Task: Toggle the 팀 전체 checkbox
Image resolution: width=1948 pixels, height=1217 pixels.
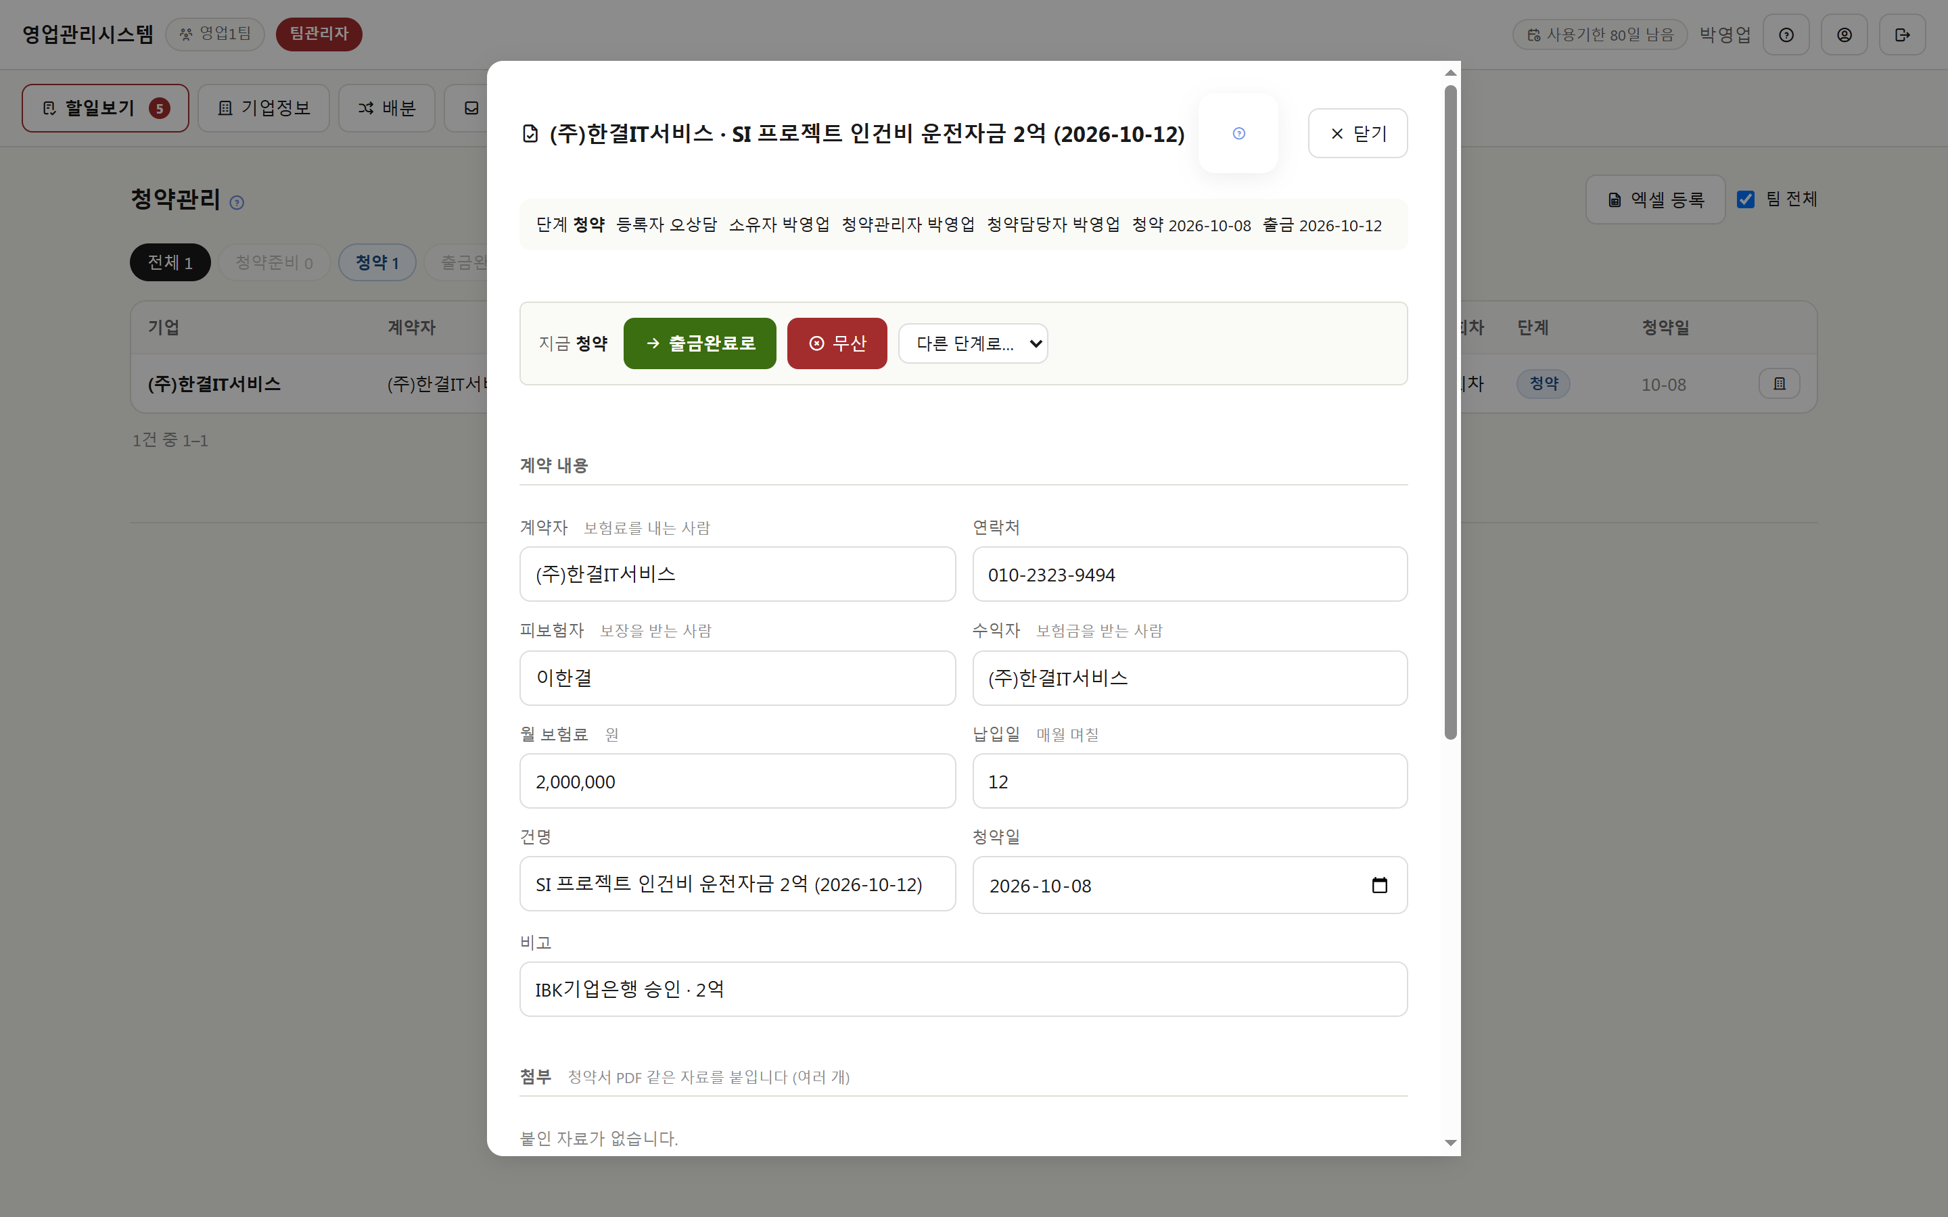Action: point(1745,199)
